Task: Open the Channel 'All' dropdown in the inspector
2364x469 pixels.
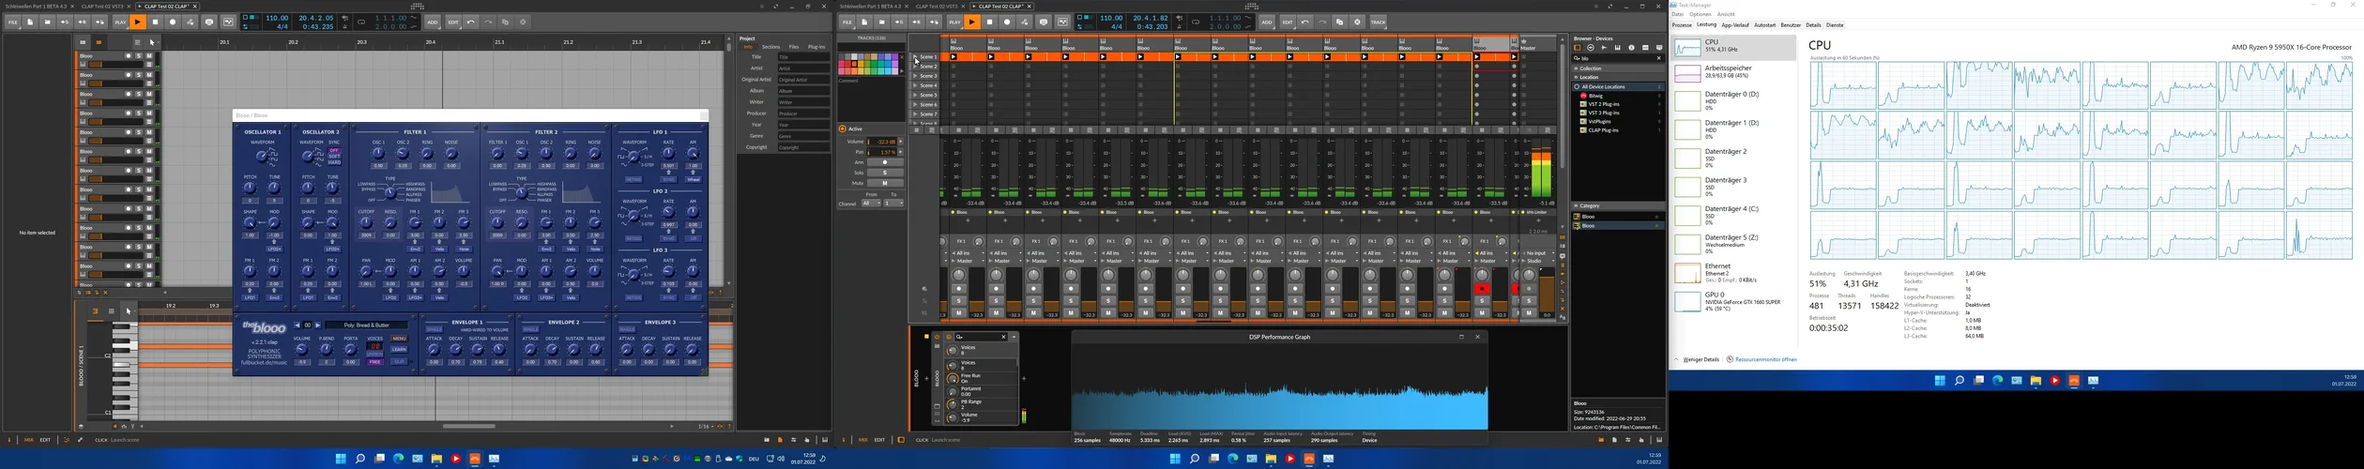Action: coord(870,204)
